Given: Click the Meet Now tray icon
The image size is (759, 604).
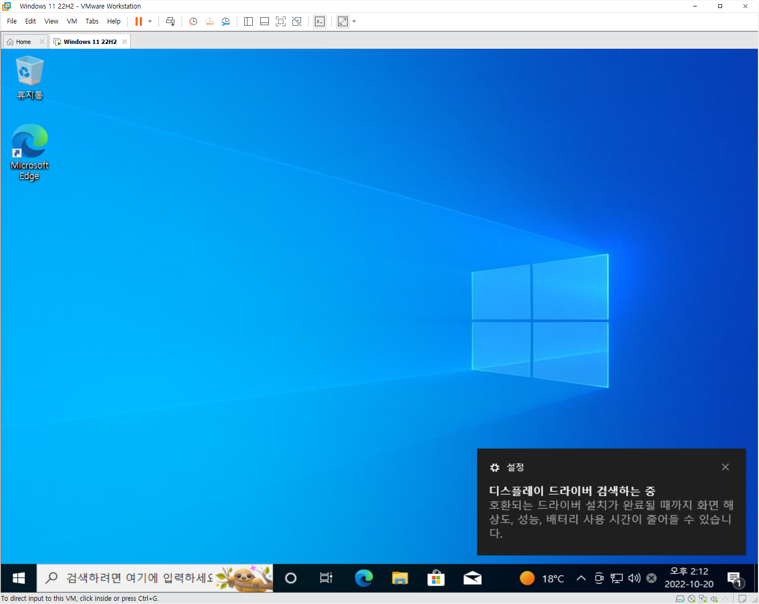Looking at the screenshot, I should click(x=599, y=578).
